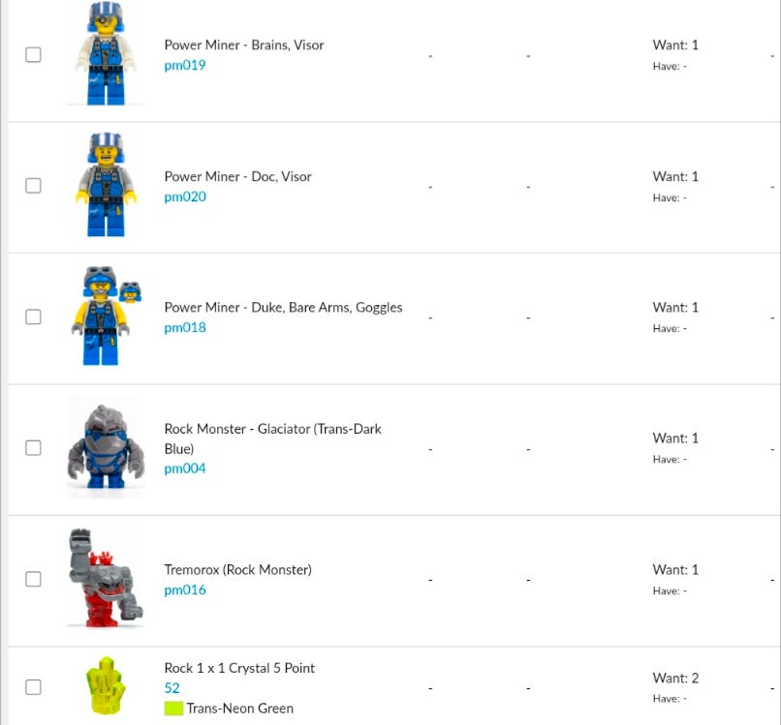Follow the pm018 item number link
The width and height of the screenshot is (781, 725).
pos(185,327)
